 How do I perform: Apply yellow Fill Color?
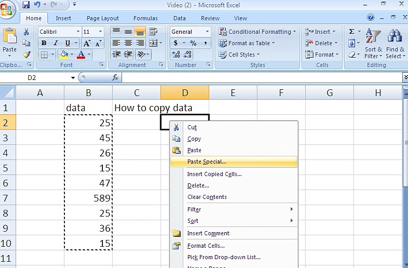coord(64,55)
